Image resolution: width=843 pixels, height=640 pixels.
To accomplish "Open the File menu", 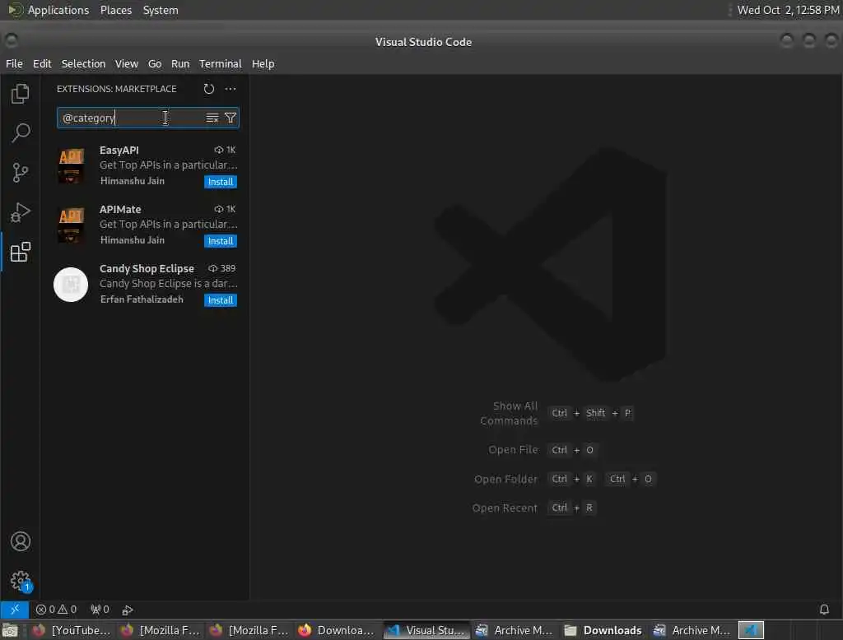I will point(14,63).
